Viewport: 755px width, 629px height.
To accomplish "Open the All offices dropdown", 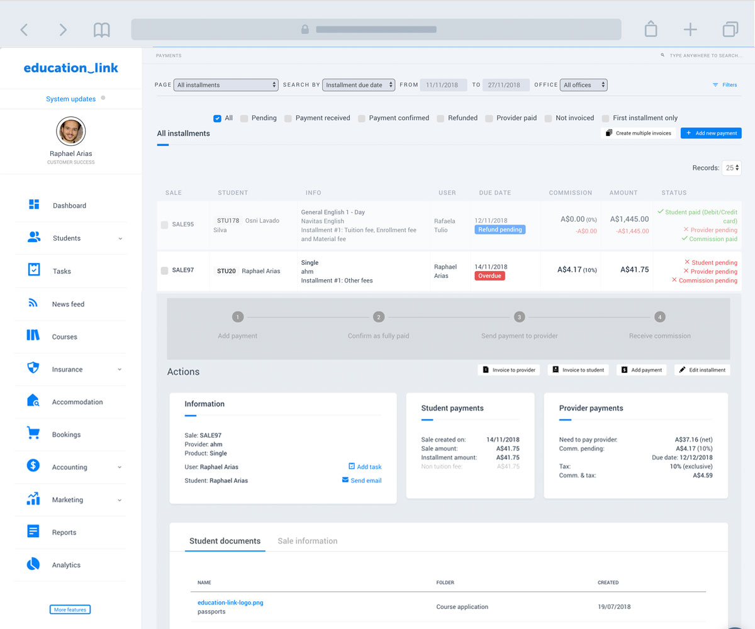I will point(584,85).
